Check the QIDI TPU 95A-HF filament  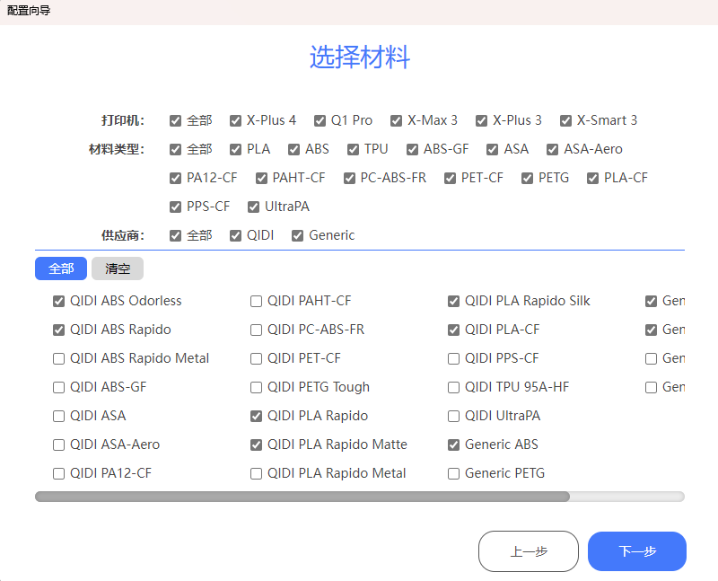click(x=454, y=387)
